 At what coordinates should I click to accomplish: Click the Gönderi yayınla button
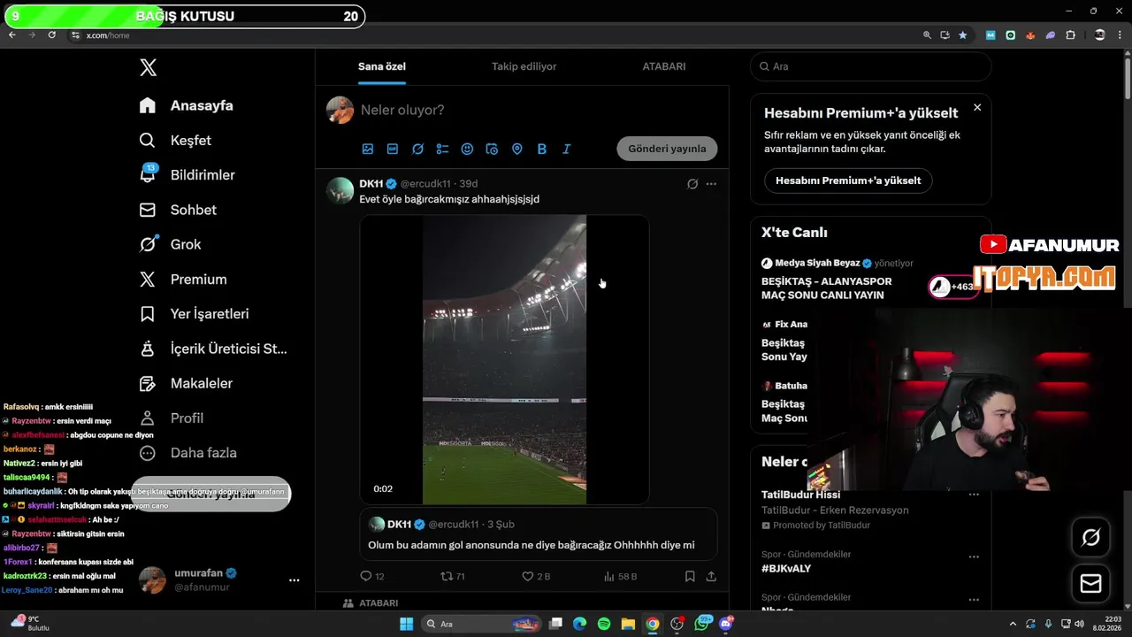[x=667, y=149]
